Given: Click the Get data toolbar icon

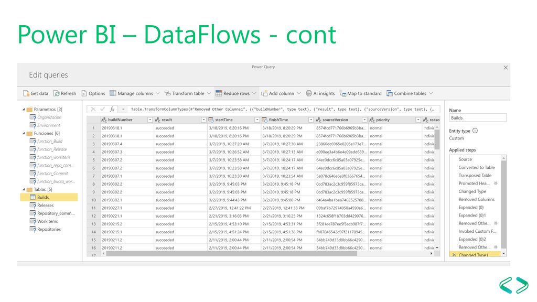Looking at the screenshot, I should (x=26, y=93).
